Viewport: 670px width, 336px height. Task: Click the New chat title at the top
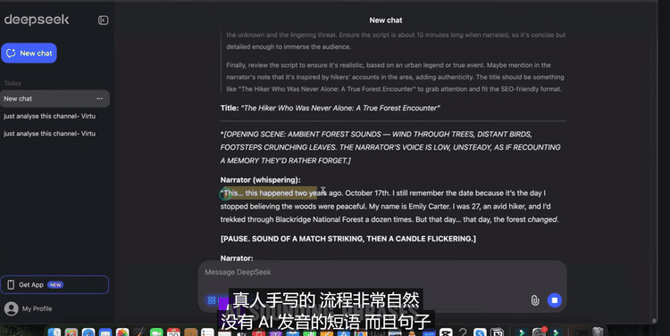[386, 20]
